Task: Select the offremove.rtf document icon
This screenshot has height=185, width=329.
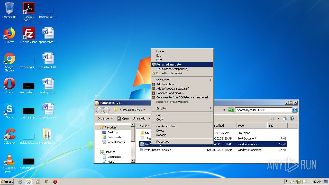Action: click(x=48, y=111)
